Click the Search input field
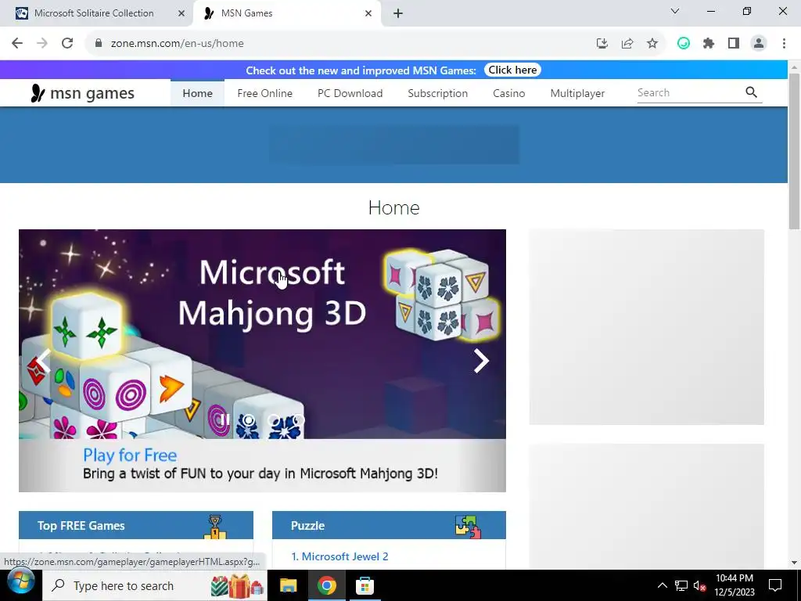 pyautogui.click(x=688, y=92)
